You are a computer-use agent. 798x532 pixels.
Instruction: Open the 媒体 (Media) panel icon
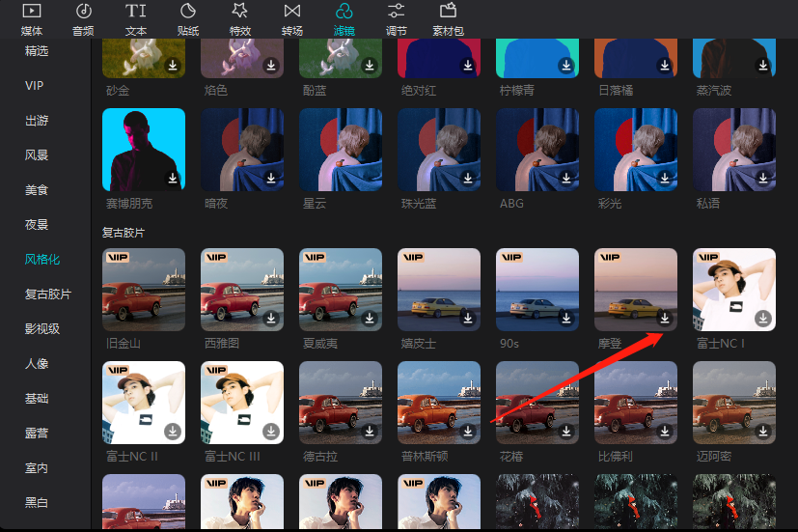(x=32, y=17)
